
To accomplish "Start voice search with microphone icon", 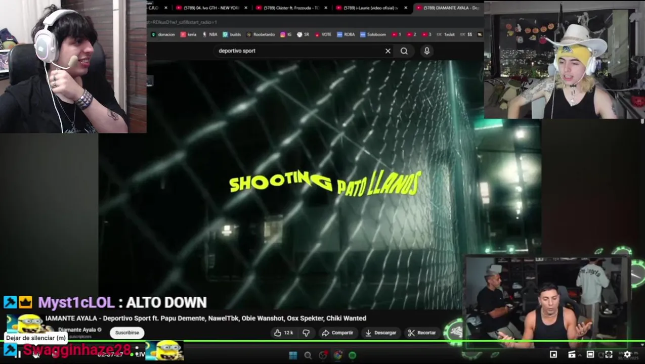I will (x=427, y=51).
